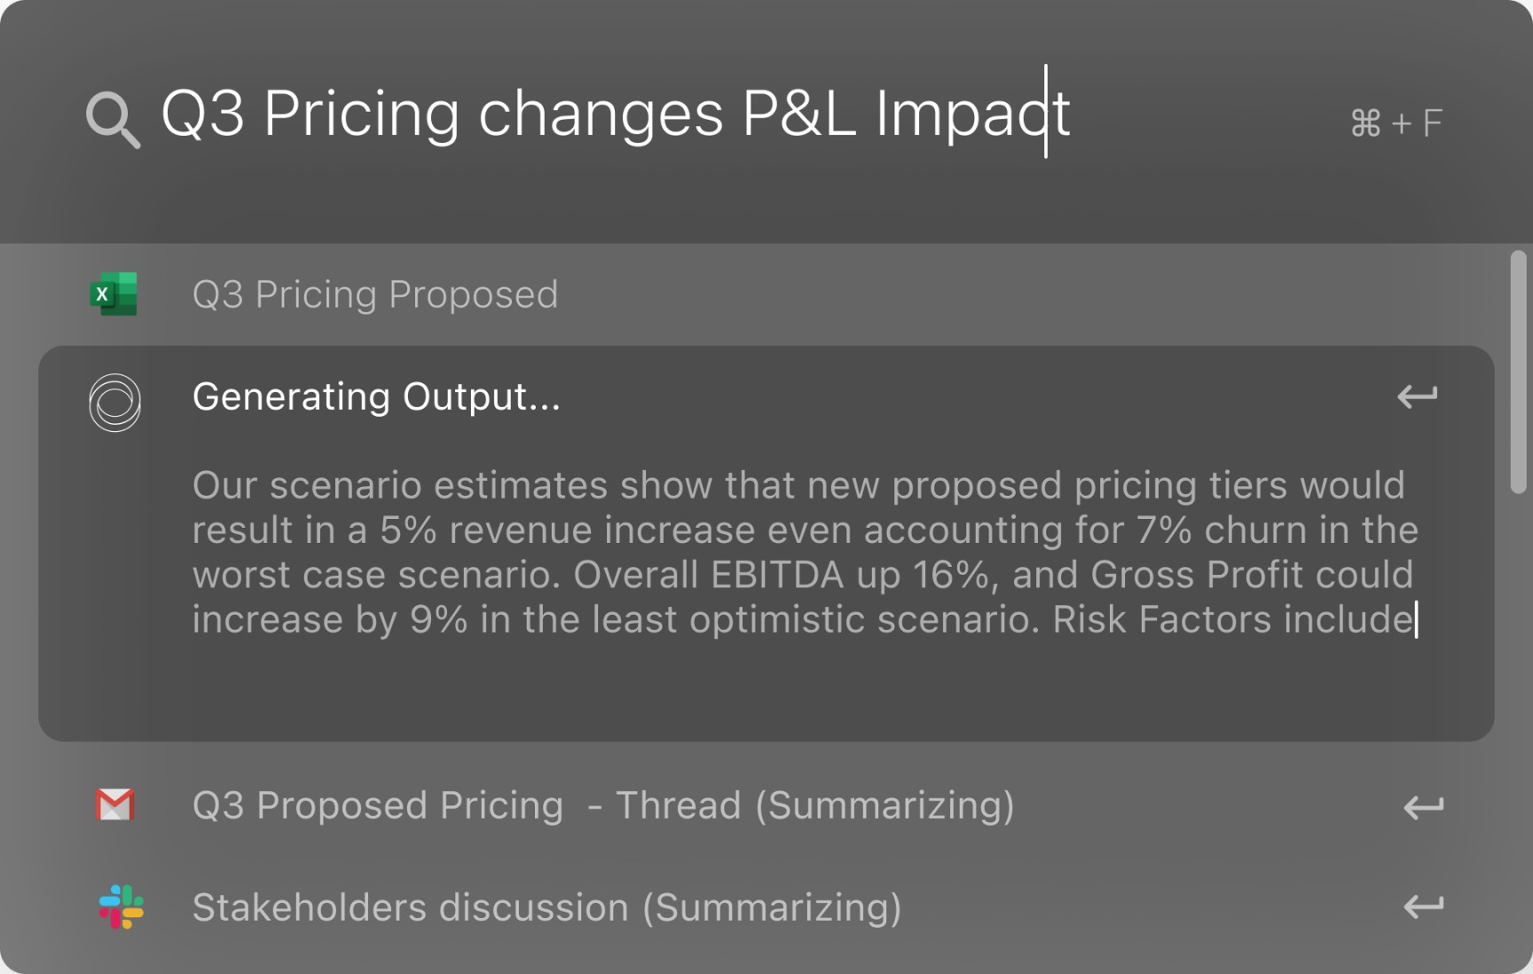Click the Slack logo icon
Image resolution: width=1533 pixels, height=974 pixels.
tap(121, 907)
